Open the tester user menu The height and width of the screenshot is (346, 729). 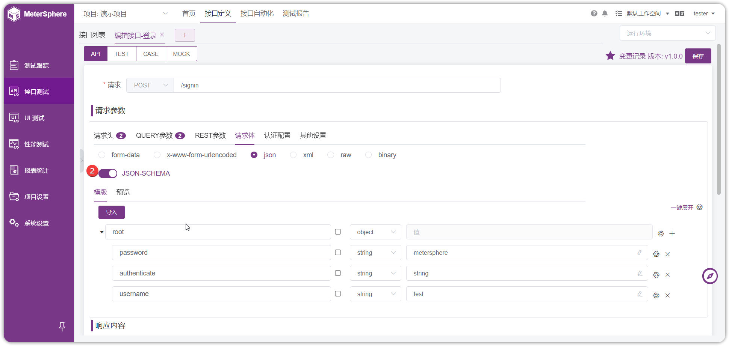pos(704,14)
